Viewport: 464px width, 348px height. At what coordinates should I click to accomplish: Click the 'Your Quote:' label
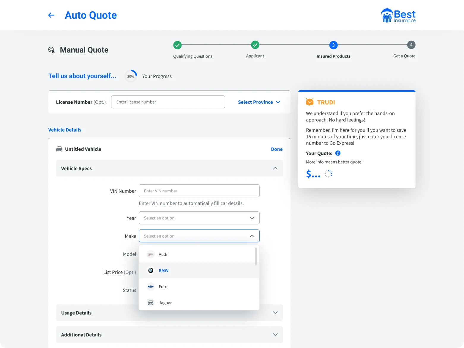tap(319, 153)
